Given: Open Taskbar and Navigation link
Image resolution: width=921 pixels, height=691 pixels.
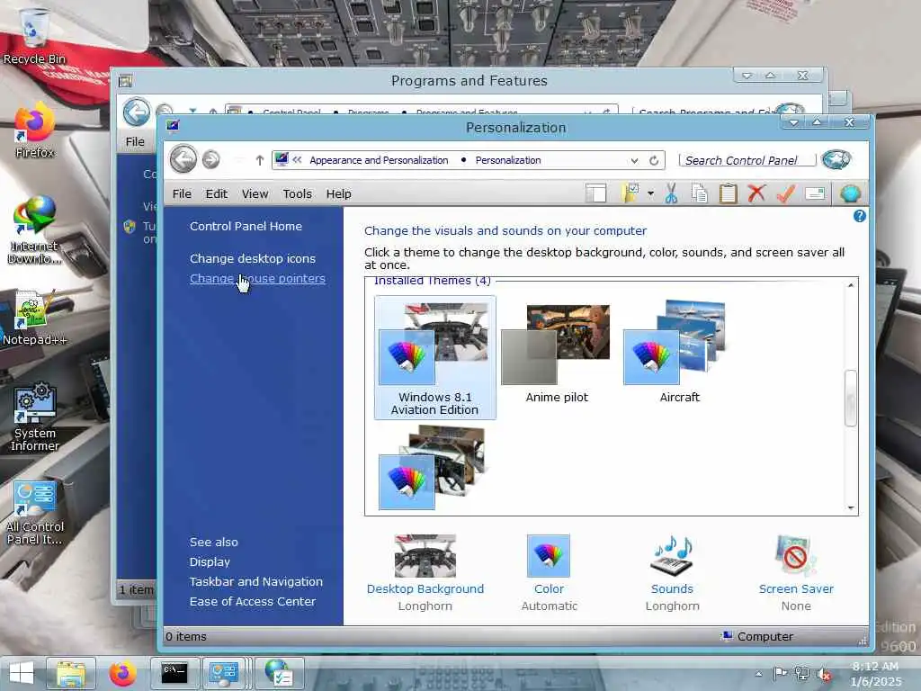Looking at the screenshot, I should pyautogui.click(x=256, y=582).
